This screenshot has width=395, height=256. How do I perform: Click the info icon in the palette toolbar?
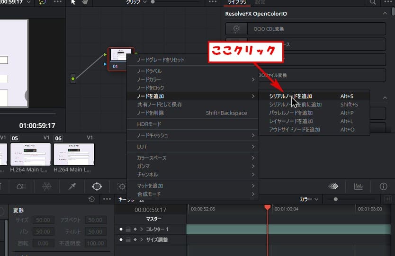click(384, 186)
